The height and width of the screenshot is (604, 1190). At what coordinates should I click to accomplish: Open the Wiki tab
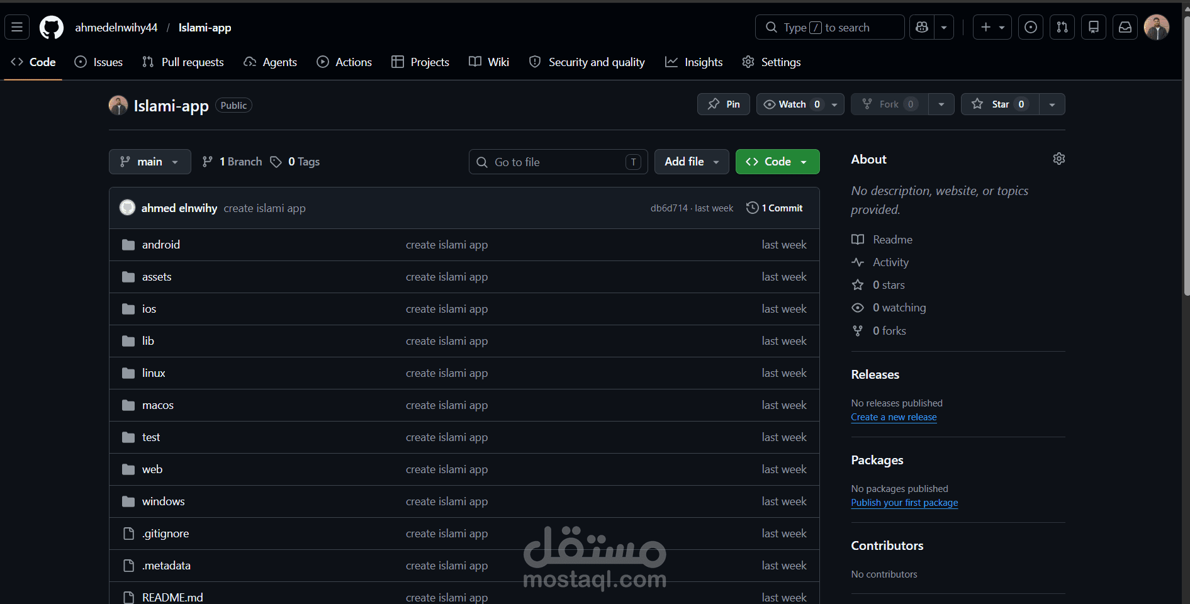pyautogui.click(x=489, y=62)
